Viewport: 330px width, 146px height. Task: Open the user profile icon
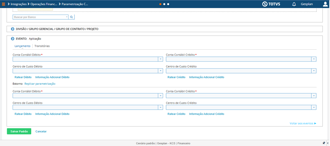325,4
